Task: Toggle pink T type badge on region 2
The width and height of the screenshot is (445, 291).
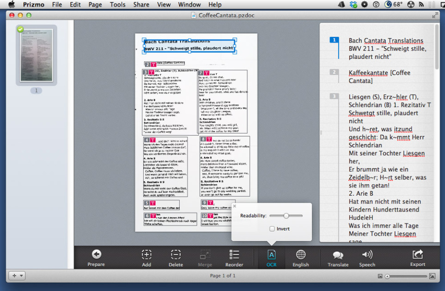Action: tap(153, 65)
